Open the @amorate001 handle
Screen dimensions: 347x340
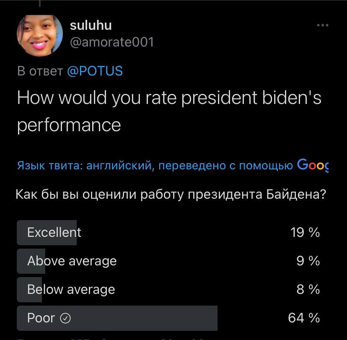point(112,42)
